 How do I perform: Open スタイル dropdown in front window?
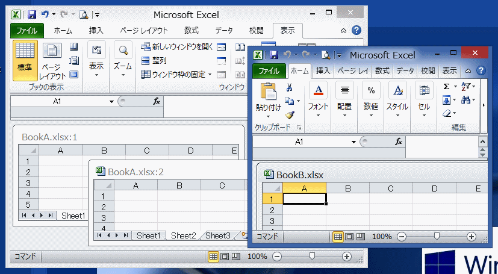tap(397, 100)
